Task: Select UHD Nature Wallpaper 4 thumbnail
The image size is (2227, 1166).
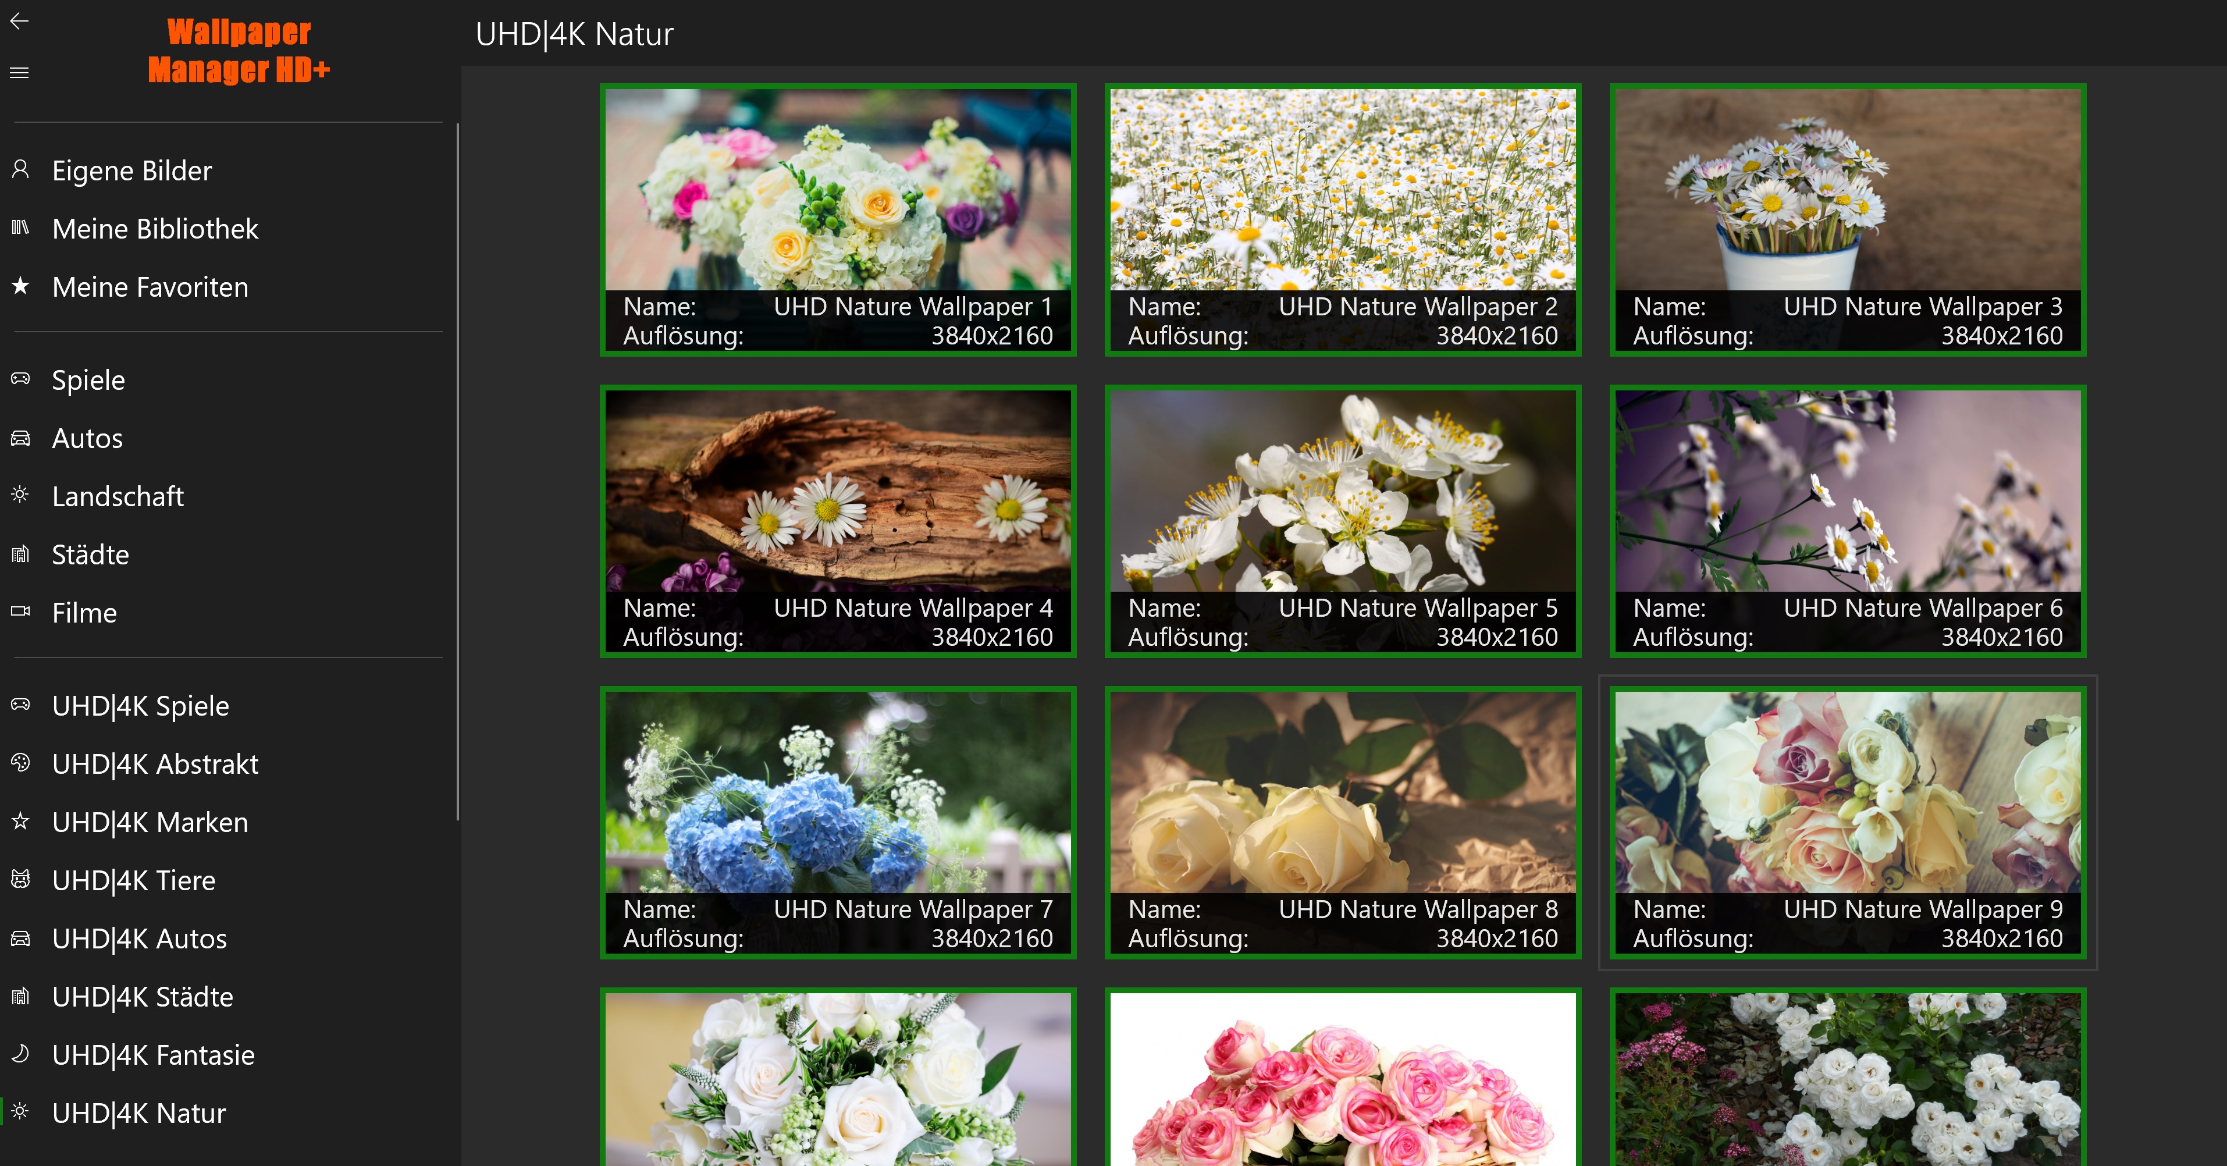Action: coord(838,491)
